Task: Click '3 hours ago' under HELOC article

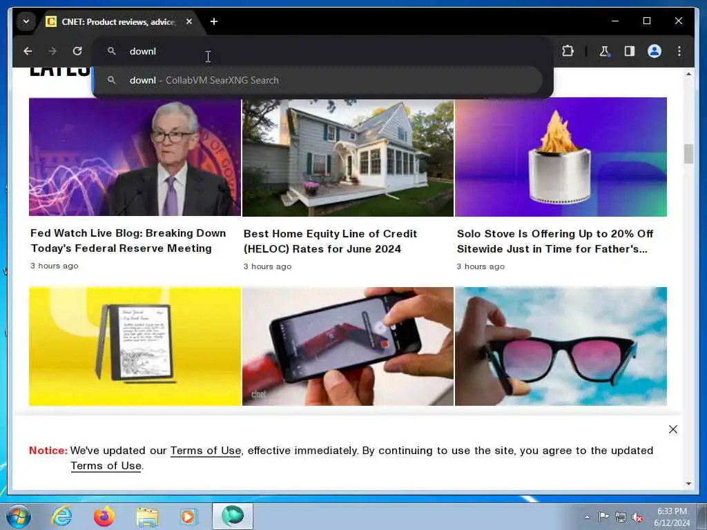Action: pos(267,266)
